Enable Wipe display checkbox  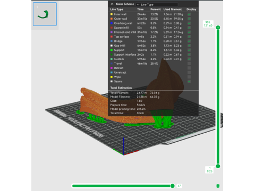(x=189, y=77)
